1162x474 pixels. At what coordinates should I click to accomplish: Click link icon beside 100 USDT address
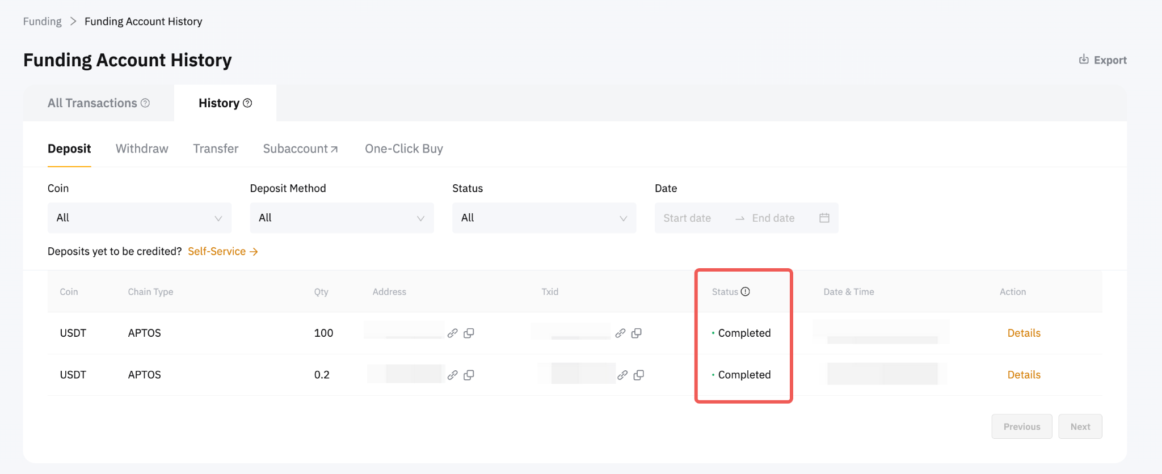pyautogui.click(x=452, y=333)
